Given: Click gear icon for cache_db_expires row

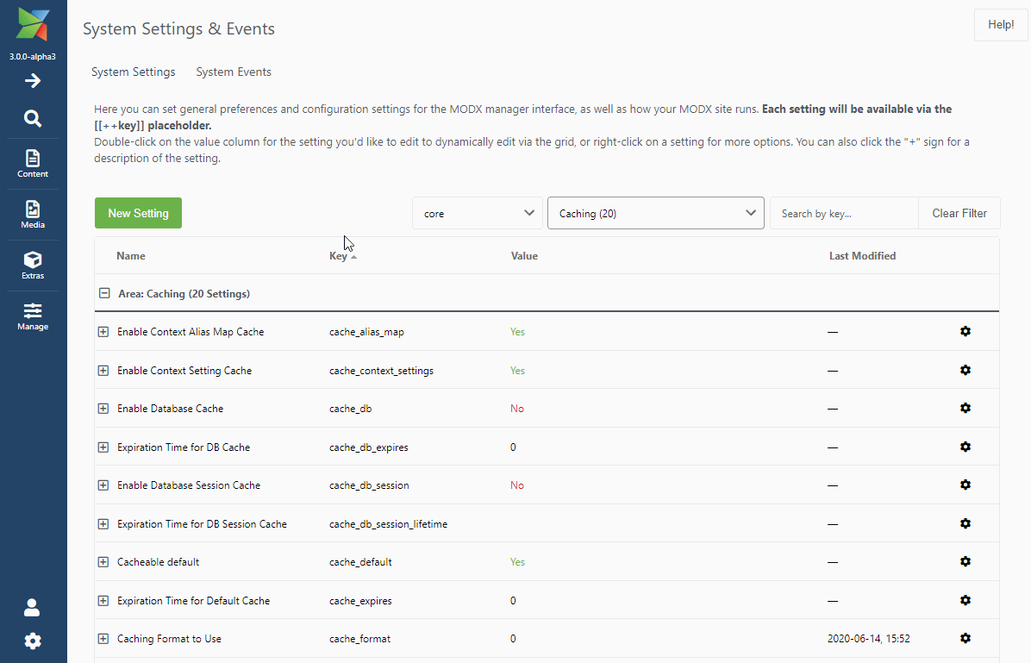Looking at the screenshot, I should 965,447.
